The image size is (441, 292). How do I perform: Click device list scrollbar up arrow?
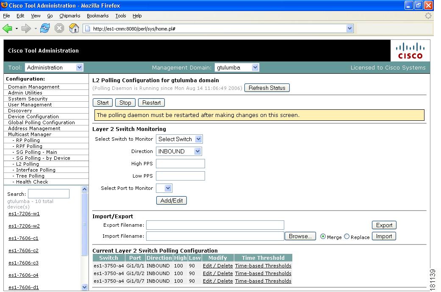coord(84,189)
